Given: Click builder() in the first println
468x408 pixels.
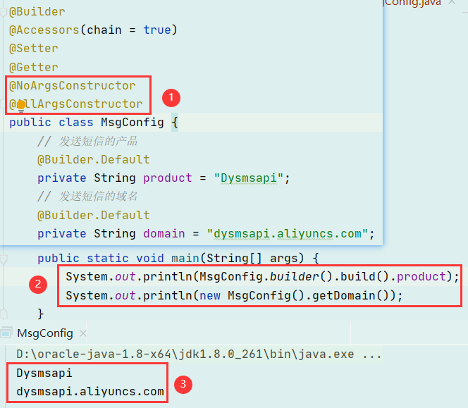Looking at the screenshot, I should [x=301, y=277].
